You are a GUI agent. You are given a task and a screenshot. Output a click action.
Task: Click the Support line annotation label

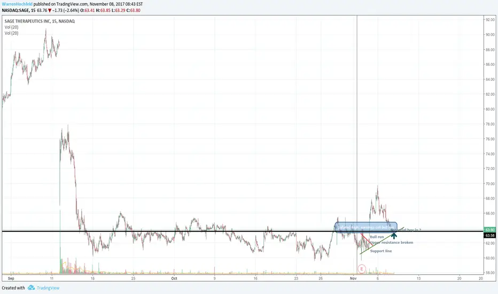click(x=381, y=251)
